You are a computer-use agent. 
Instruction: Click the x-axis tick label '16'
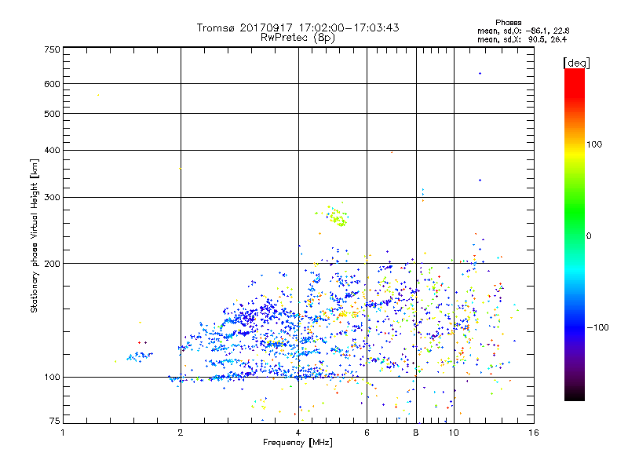534,433
